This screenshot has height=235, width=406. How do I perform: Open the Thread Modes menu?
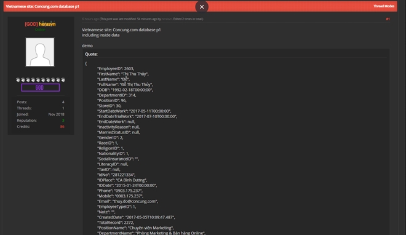[x=384, y=6]
